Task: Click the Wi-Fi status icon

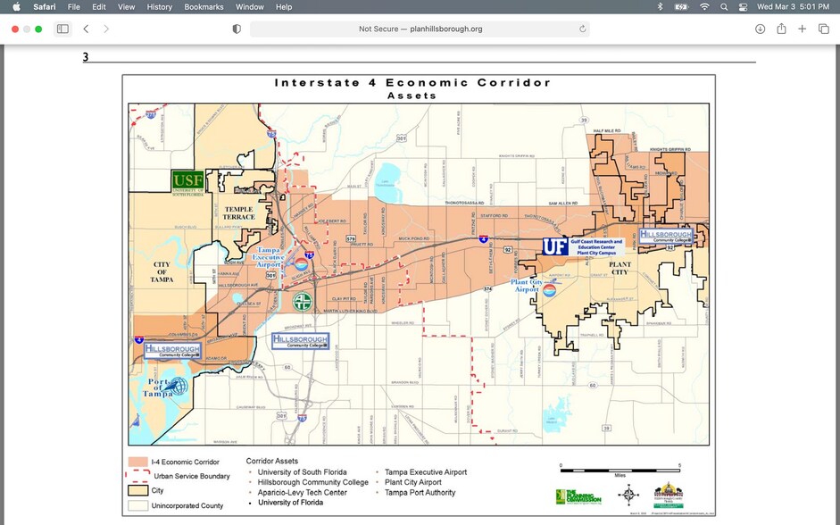Action: [x=704, y=6]
